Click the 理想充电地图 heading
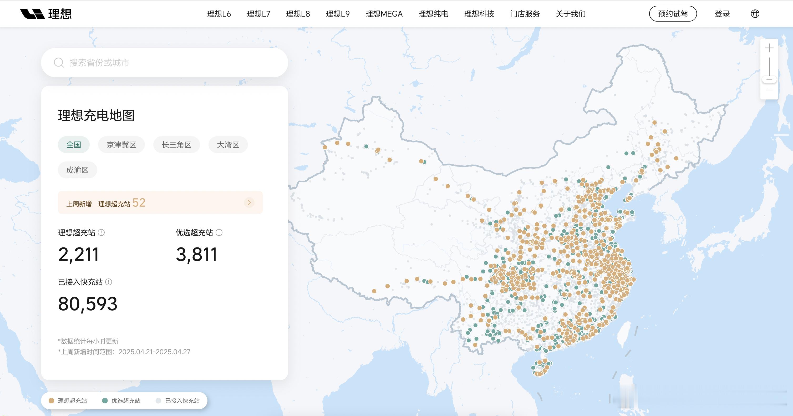 click(x=96, y=115)
